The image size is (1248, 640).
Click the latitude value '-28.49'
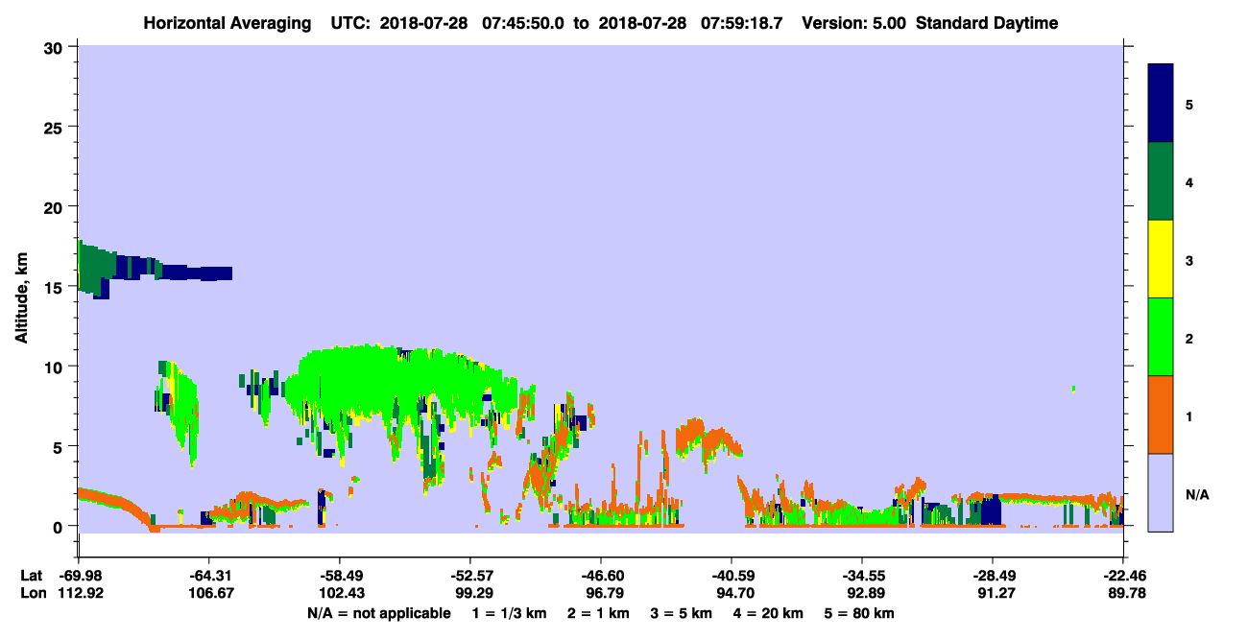click(x=993, y=576)
